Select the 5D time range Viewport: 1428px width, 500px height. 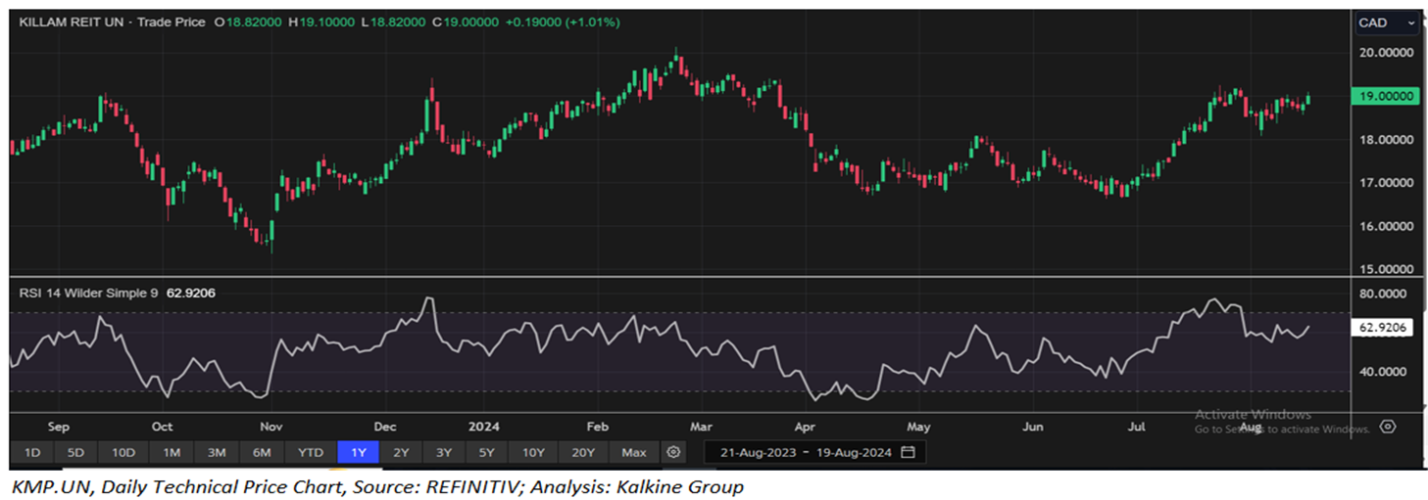[x=75, y=452]
